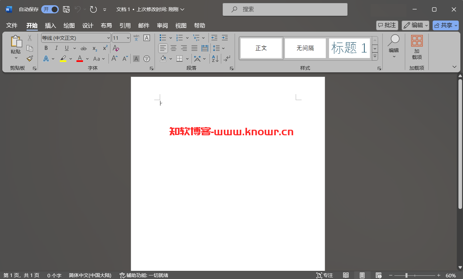Click the Cut scissors icon

click(x=30, y=38)
